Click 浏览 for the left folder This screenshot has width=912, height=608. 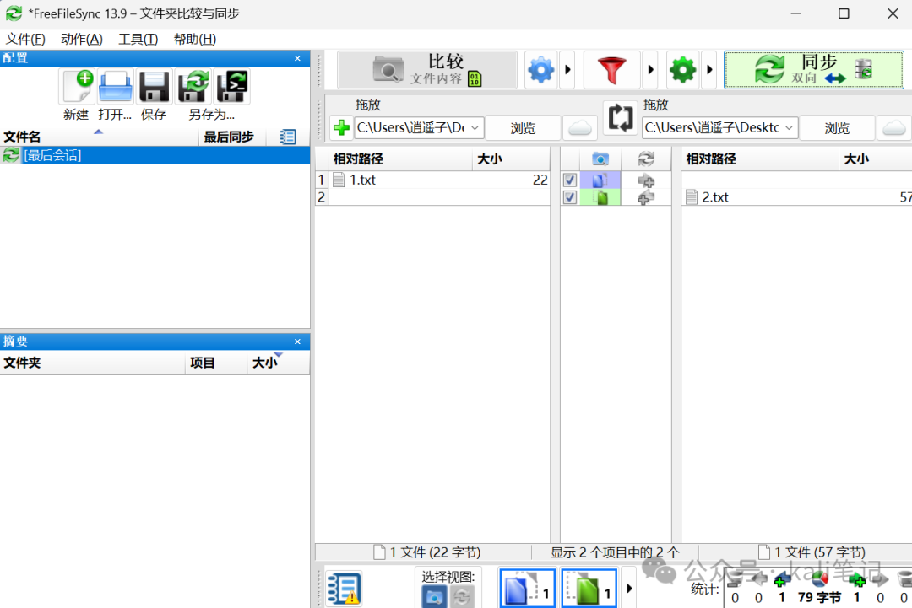(x=523, y=127)
